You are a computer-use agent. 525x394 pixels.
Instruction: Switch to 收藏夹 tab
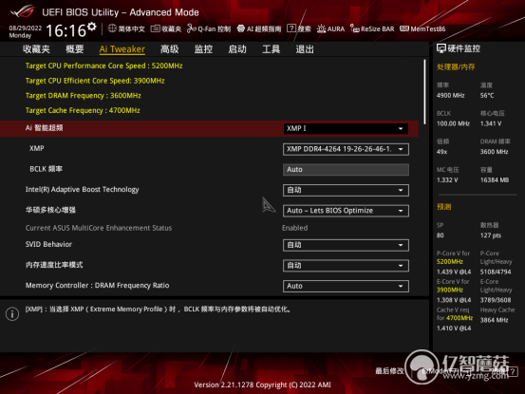point(36,49)
